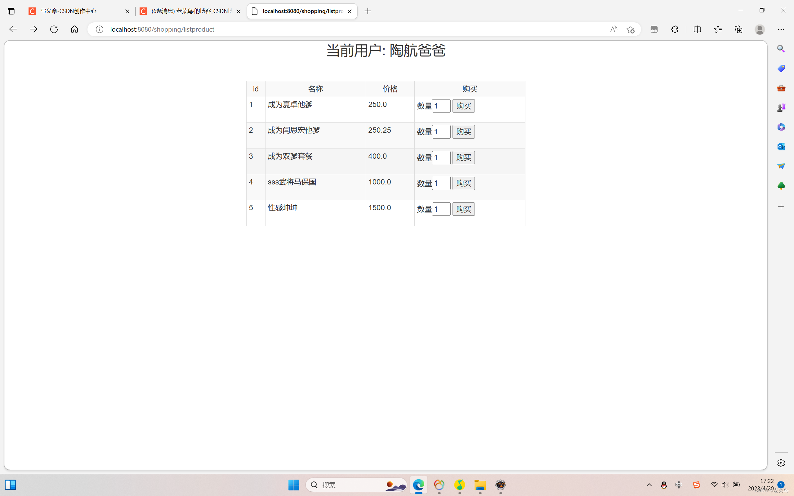This screenshot has width=794, height=496.
Task: Click quantity field for 成为夏卓他爹
Action: pyautogui.click(x=441, y=106)
